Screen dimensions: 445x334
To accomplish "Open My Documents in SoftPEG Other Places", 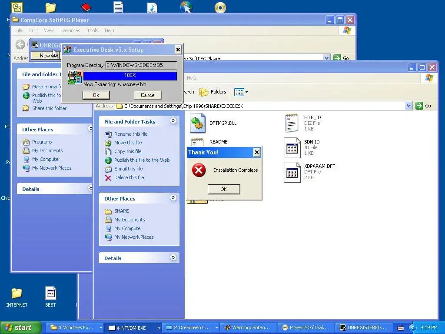I will click(x=47, y=150).
